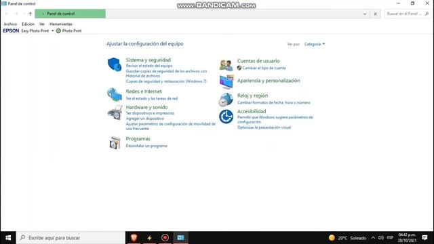The height and width of the screenshot is (244, 434).
Task: Open the Programas disc icon
Action: (x=115, y=143)
